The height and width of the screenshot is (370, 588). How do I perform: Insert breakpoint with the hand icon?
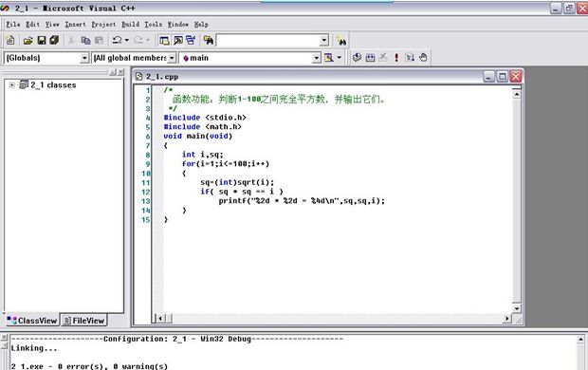[423, 58]
